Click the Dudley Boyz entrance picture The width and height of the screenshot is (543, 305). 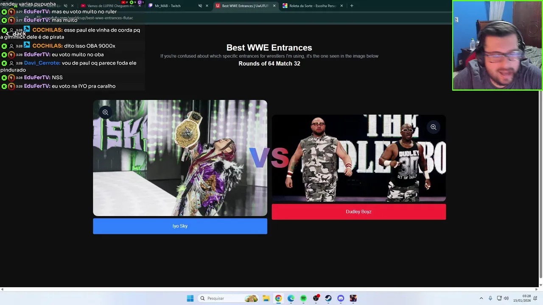358,158
